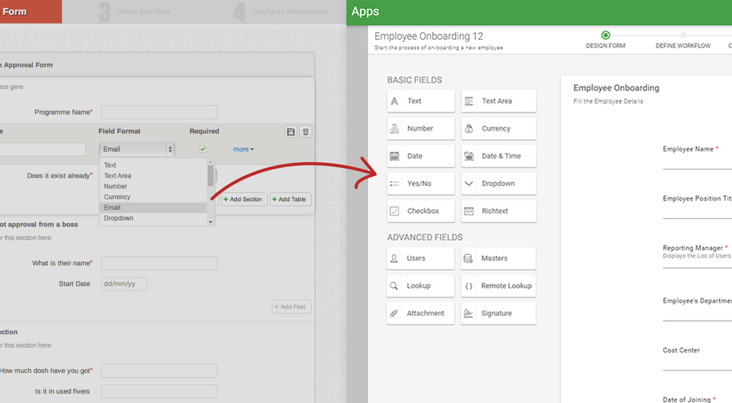The image size is (732, 403).
Task: Click the Number field icon
Action: (394, 129)
